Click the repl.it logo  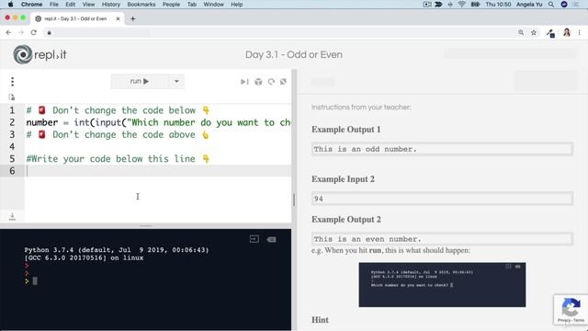pyautogui.click(x=40, y=54)
